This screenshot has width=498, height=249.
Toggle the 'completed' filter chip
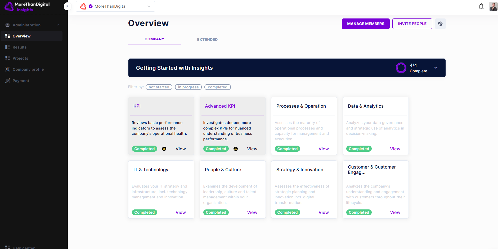pyautogui.click(x=217, y=87)
